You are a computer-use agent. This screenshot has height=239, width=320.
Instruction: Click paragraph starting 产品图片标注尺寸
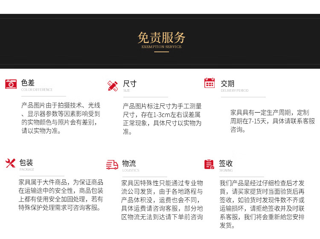(162, 119)
